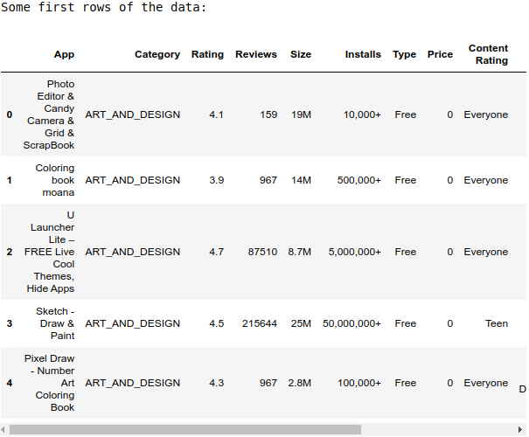Click the size value 14M

pos(301,180)
